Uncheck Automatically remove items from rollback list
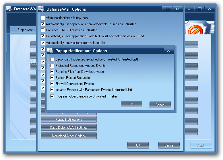Screen dimensions: 223x160 (43, 43)
